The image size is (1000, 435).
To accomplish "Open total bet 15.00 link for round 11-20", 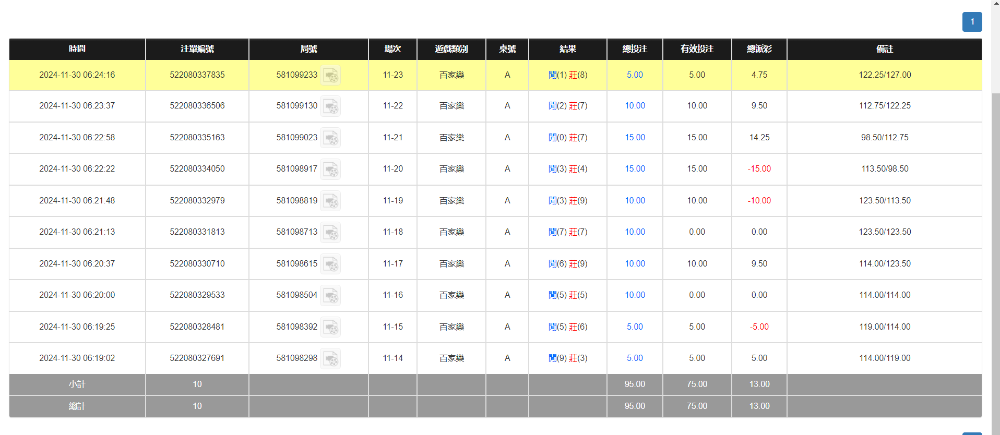I will (635, 169).
